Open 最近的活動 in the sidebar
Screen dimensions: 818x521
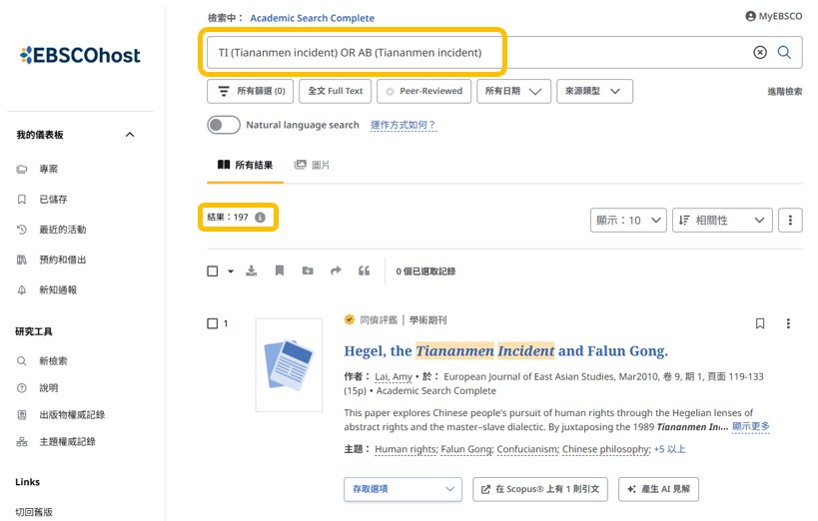tap(62, 230)
